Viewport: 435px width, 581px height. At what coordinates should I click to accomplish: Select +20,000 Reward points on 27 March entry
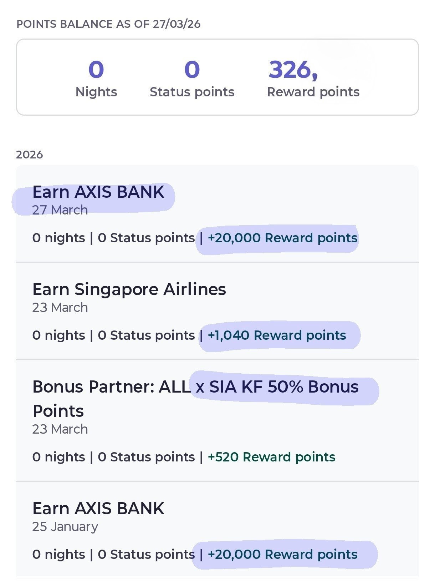coord(282,238)
